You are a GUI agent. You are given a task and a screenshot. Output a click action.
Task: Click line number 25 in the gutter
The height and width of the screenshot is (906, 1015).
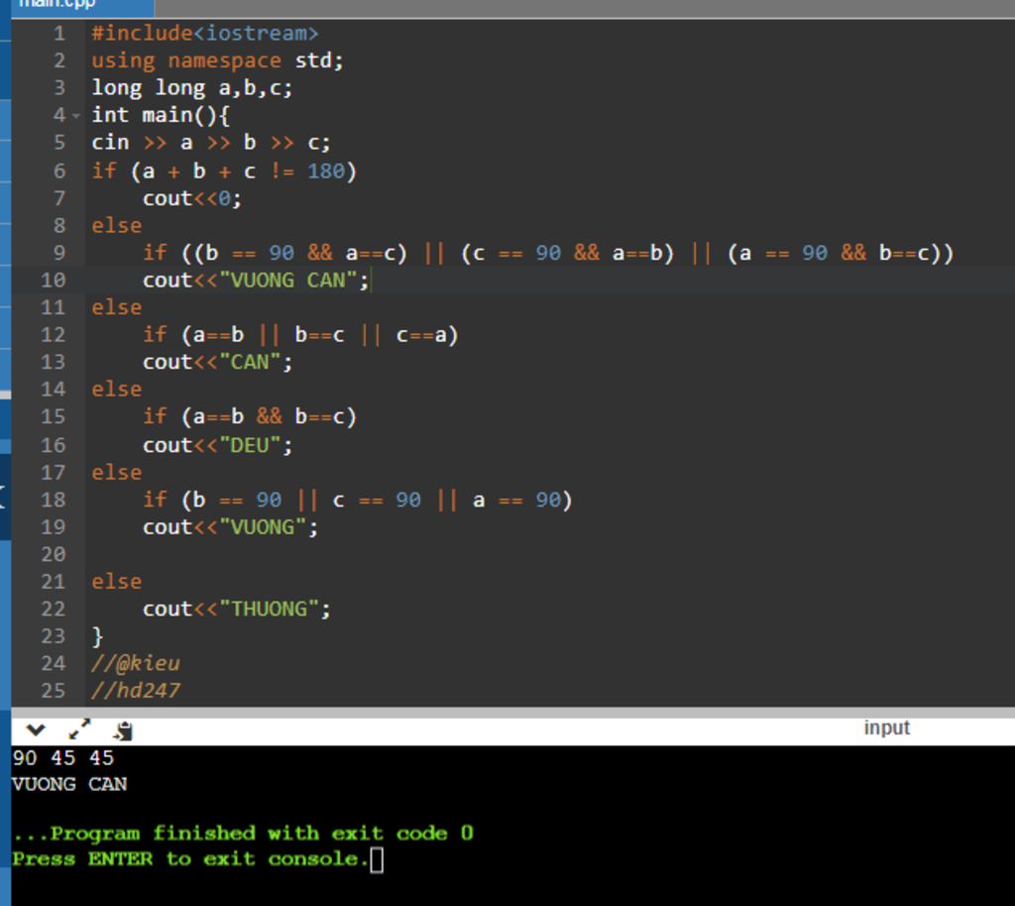pyautogui.click(x=54, y=691)
